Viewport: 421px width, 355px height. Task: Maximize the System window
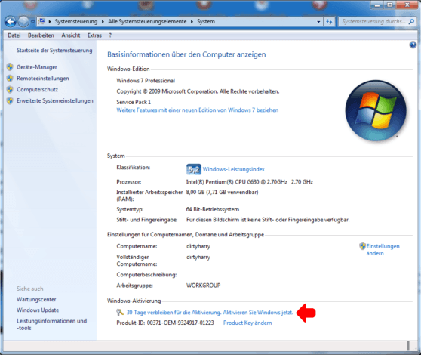[390, 5]
